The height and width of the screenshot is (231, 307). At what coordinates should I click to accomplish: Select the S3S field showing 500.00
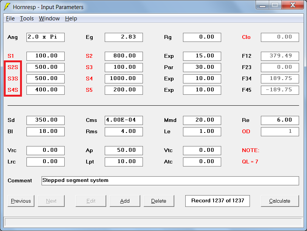click(45, 79)
